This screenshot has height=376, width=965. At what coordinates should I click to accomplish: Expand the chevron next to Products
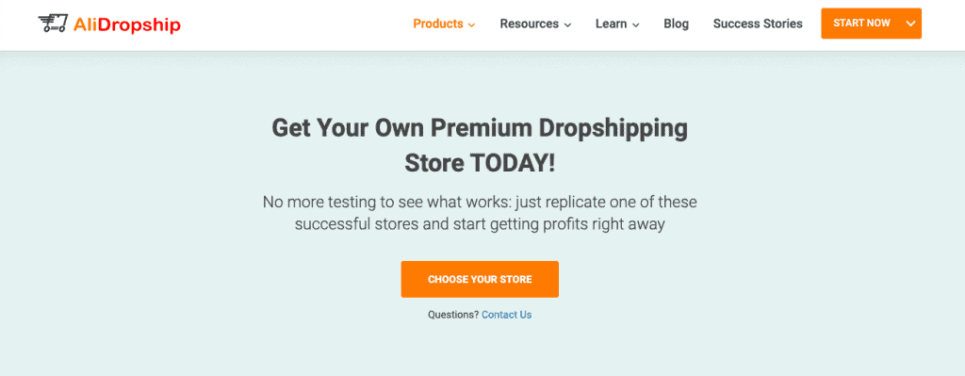[471, 25]
